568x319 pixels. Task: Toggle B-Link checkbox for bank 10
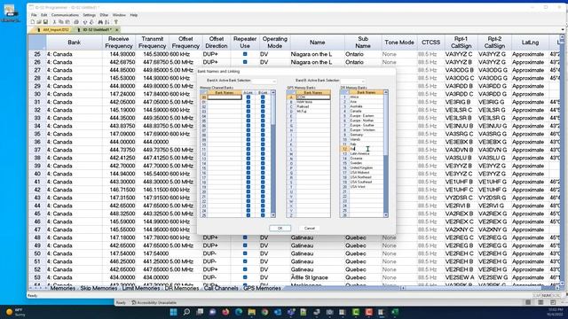[x=263, y=144]
